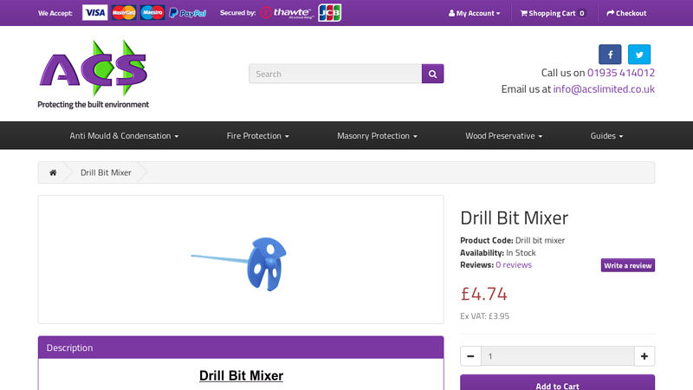The height and width of the screenshot is (390, 693).
Task: Open the ACS Twitter page icon
Action: 639,55
